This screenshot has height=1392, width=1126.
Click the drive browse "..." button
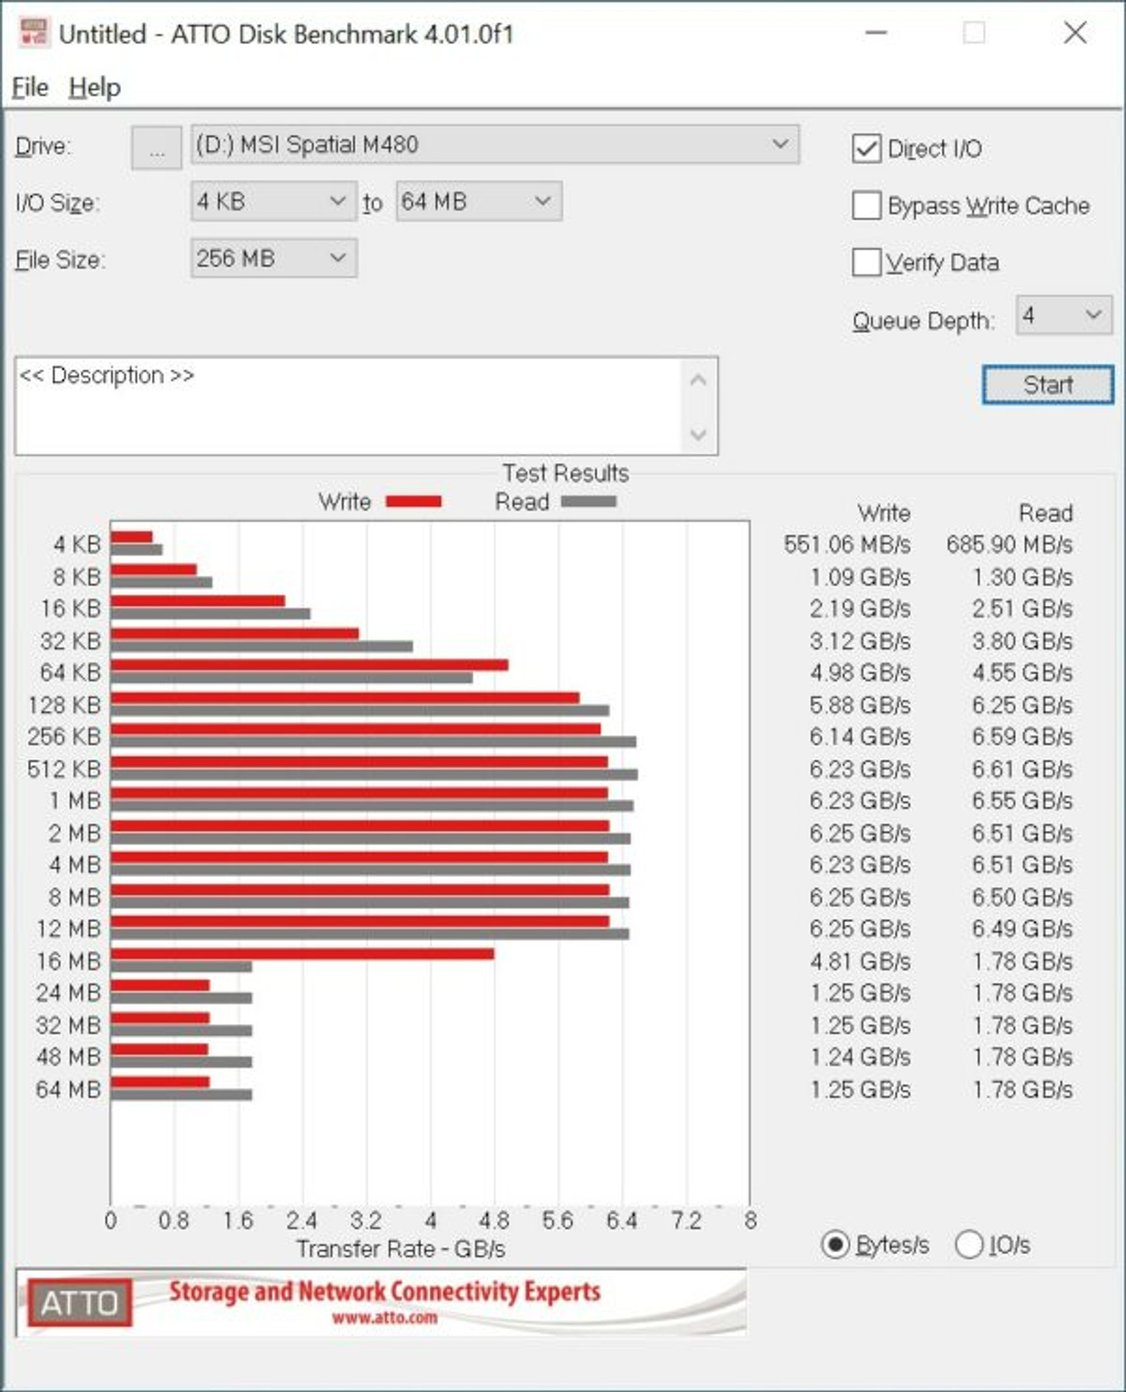pos(157,148)
